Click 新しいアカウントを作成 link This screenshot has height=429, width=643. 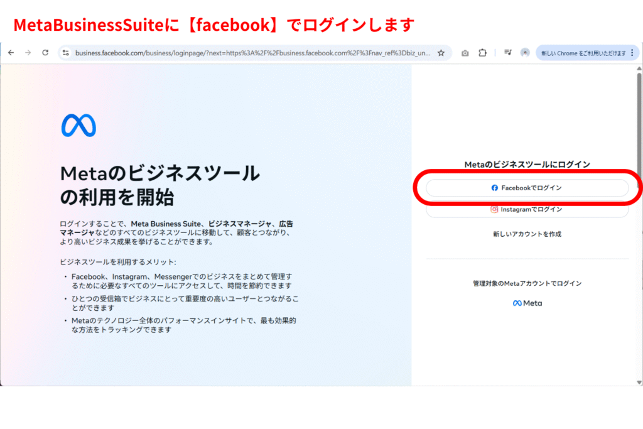(527, 234)
